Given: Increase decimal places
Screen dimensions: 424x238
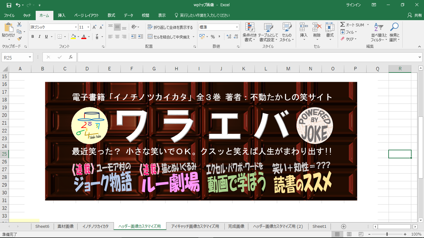Looking at the screenshot, I should tap(229, 37).
